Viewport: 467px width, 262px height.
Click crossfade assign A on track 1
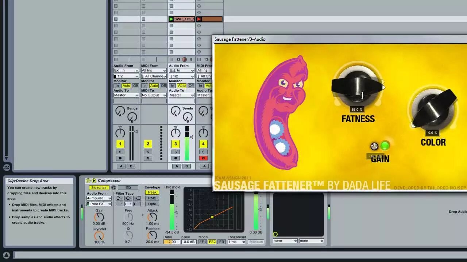pyautogui.click(x=121, y=166)
